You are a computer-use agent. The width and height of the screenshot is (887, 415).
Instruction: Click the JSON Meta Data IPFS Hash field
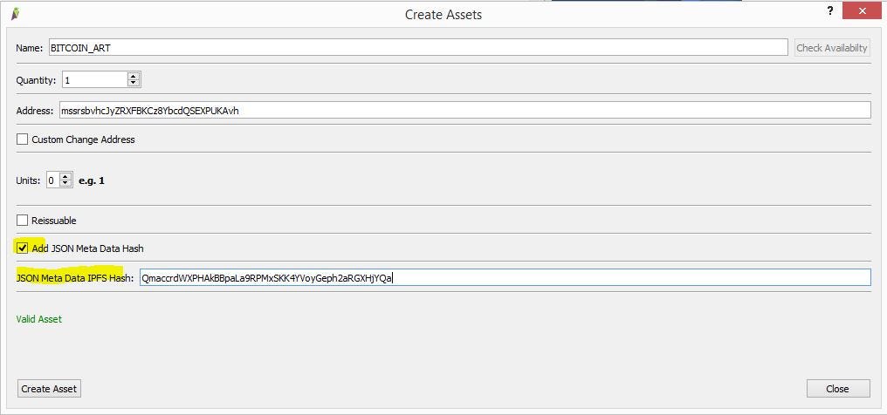click(x=505, y=277)
